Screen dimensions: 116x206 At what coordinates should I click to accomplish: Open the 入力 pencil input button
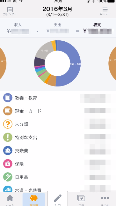click(57, 198)
